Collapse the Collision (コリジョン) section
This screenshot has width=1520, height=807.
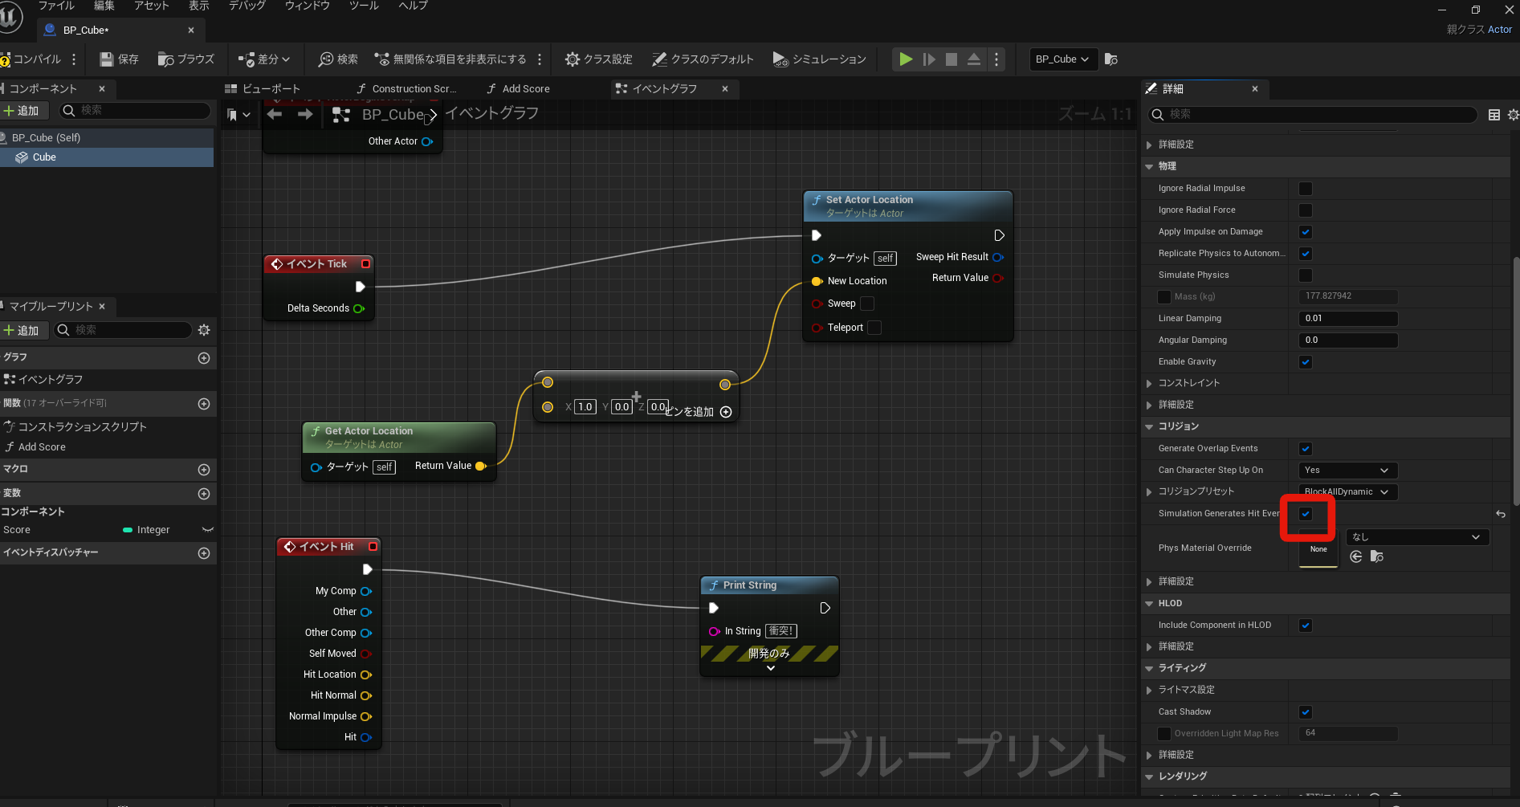click(x=1149, y=426)
